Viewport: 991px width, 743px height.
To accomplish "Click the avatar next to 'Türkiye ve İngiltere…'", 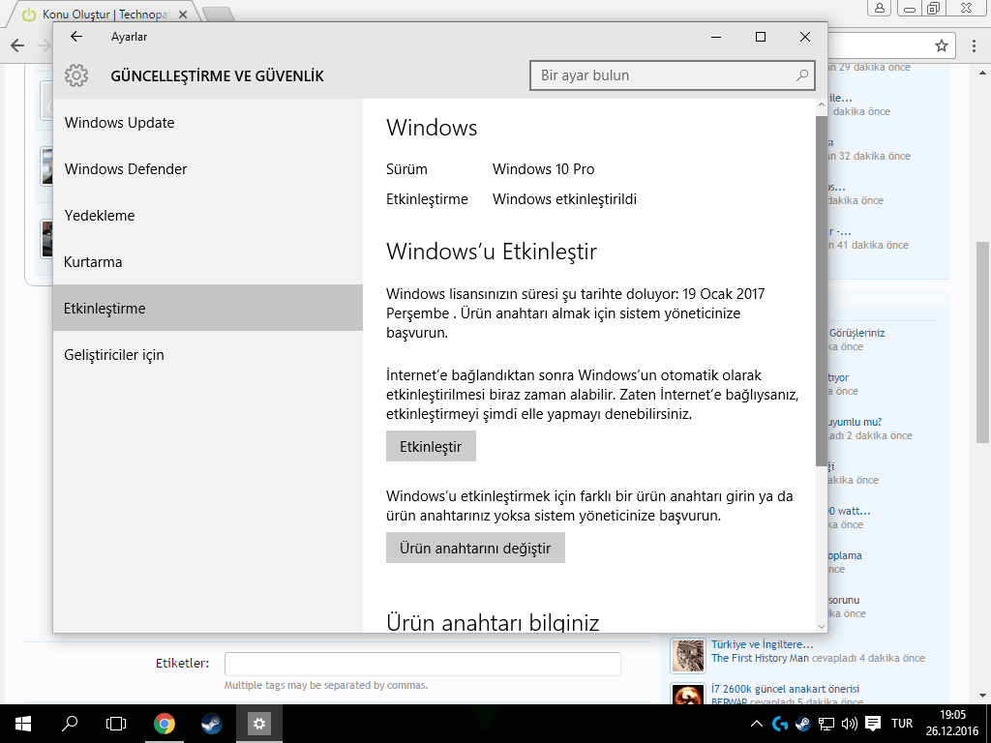I will (x=688, y=656).
